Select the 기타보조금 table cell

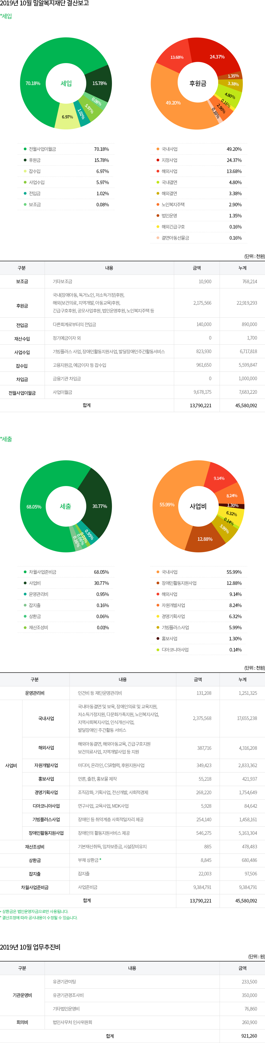(x=62, y=281)
